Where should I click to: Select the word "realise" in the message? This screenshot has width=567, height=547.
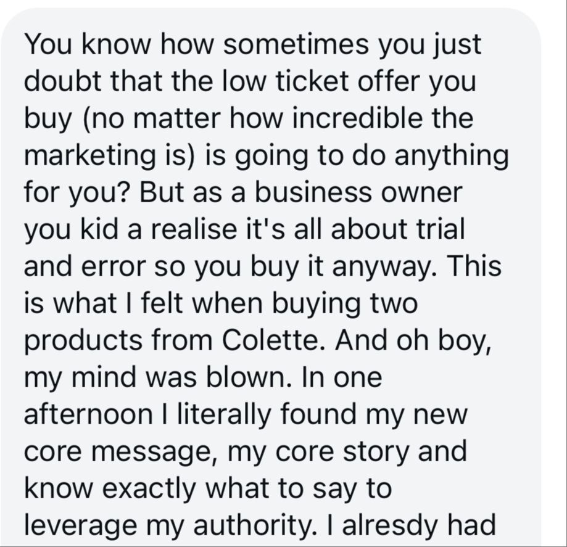coord(194,229)
